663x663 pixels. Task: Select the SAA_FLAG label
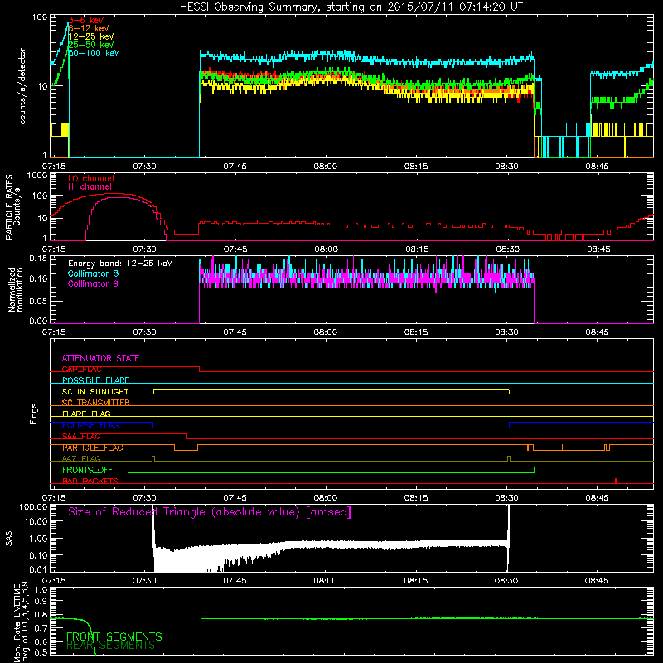click(x=81, y=437)
